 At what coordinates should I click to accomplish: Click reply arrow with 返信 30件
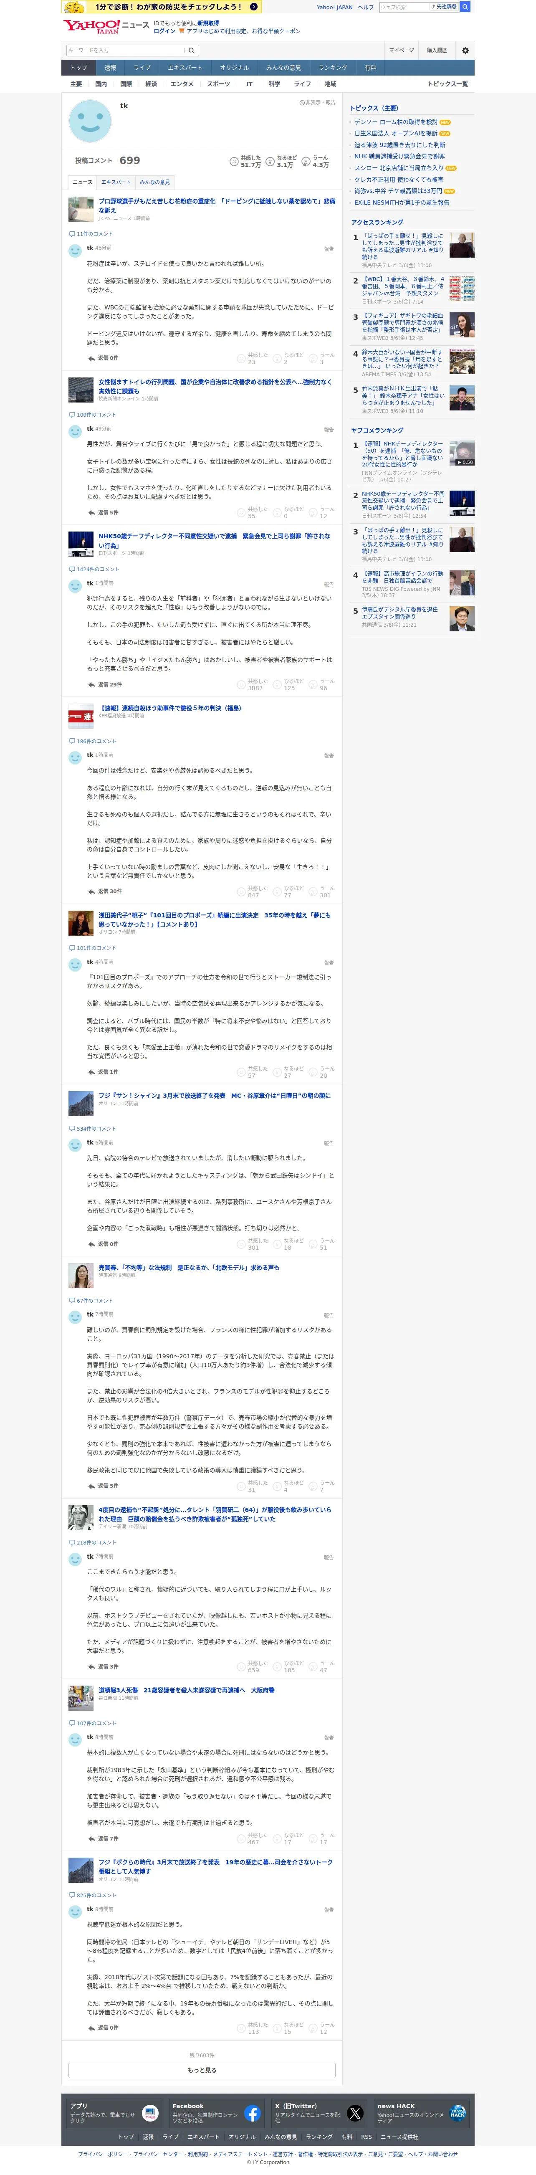(x=105, y=891)
